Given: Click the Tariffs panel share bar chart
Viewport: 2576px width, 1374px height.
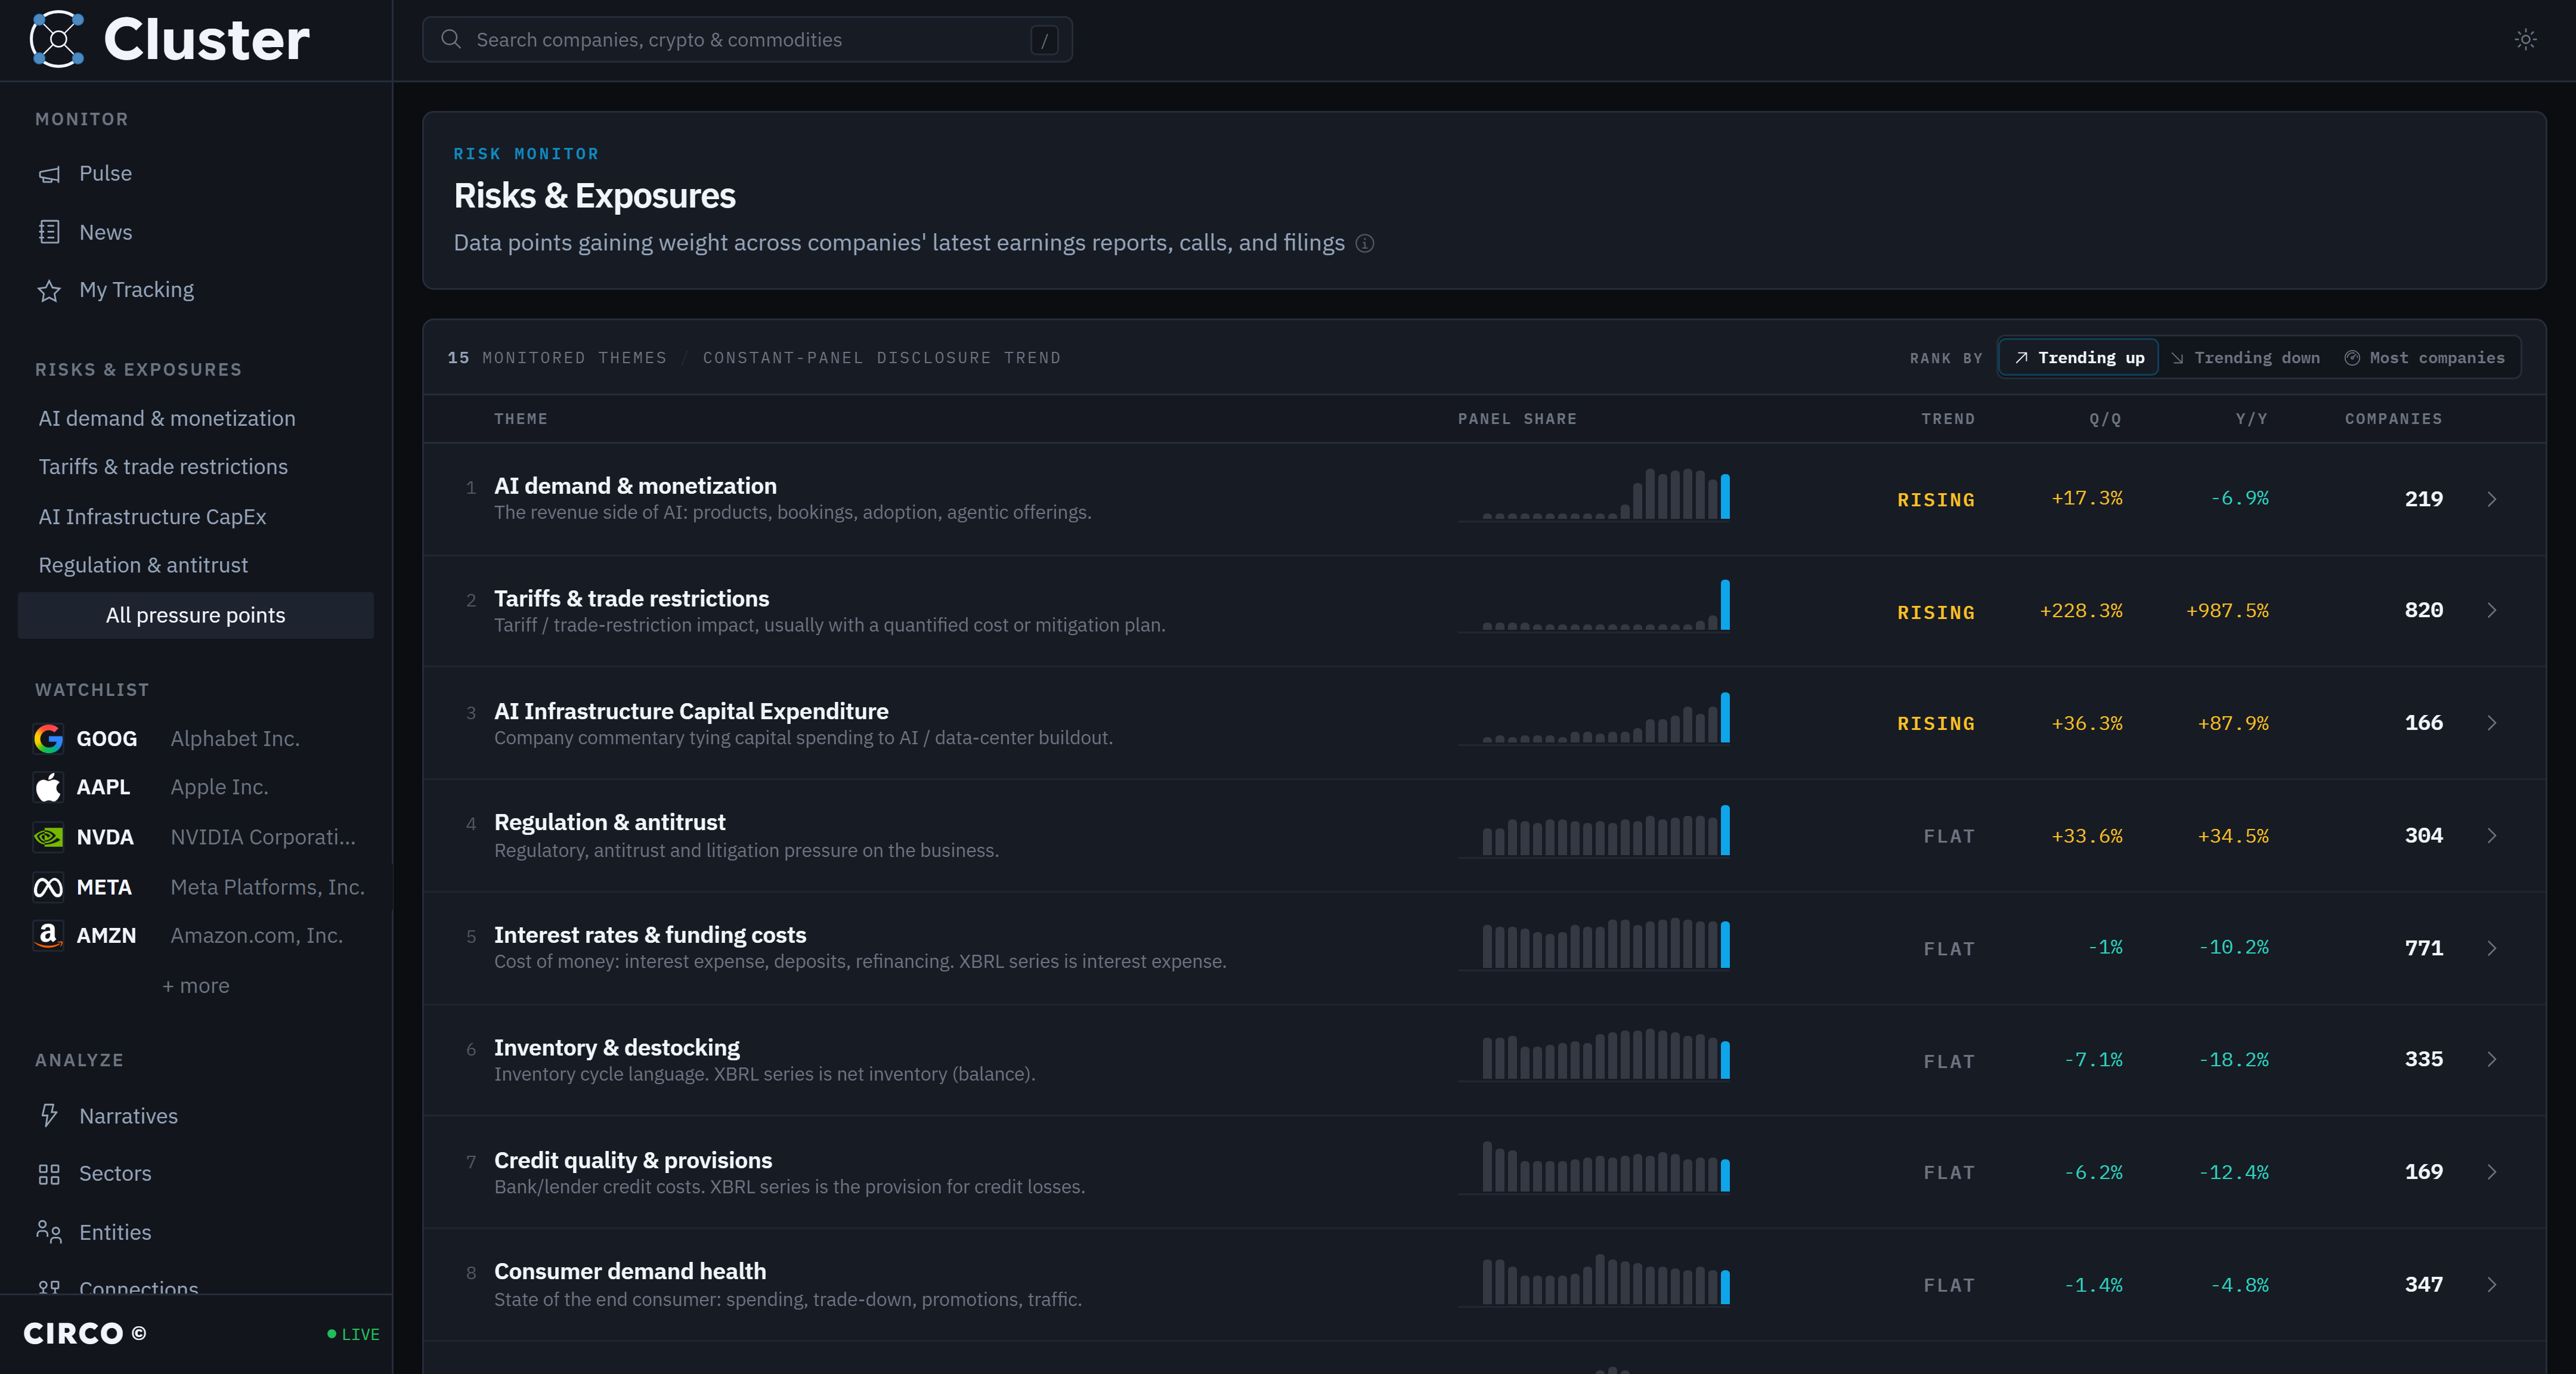Looking at the screenshot, I should tap(1594, 606).
